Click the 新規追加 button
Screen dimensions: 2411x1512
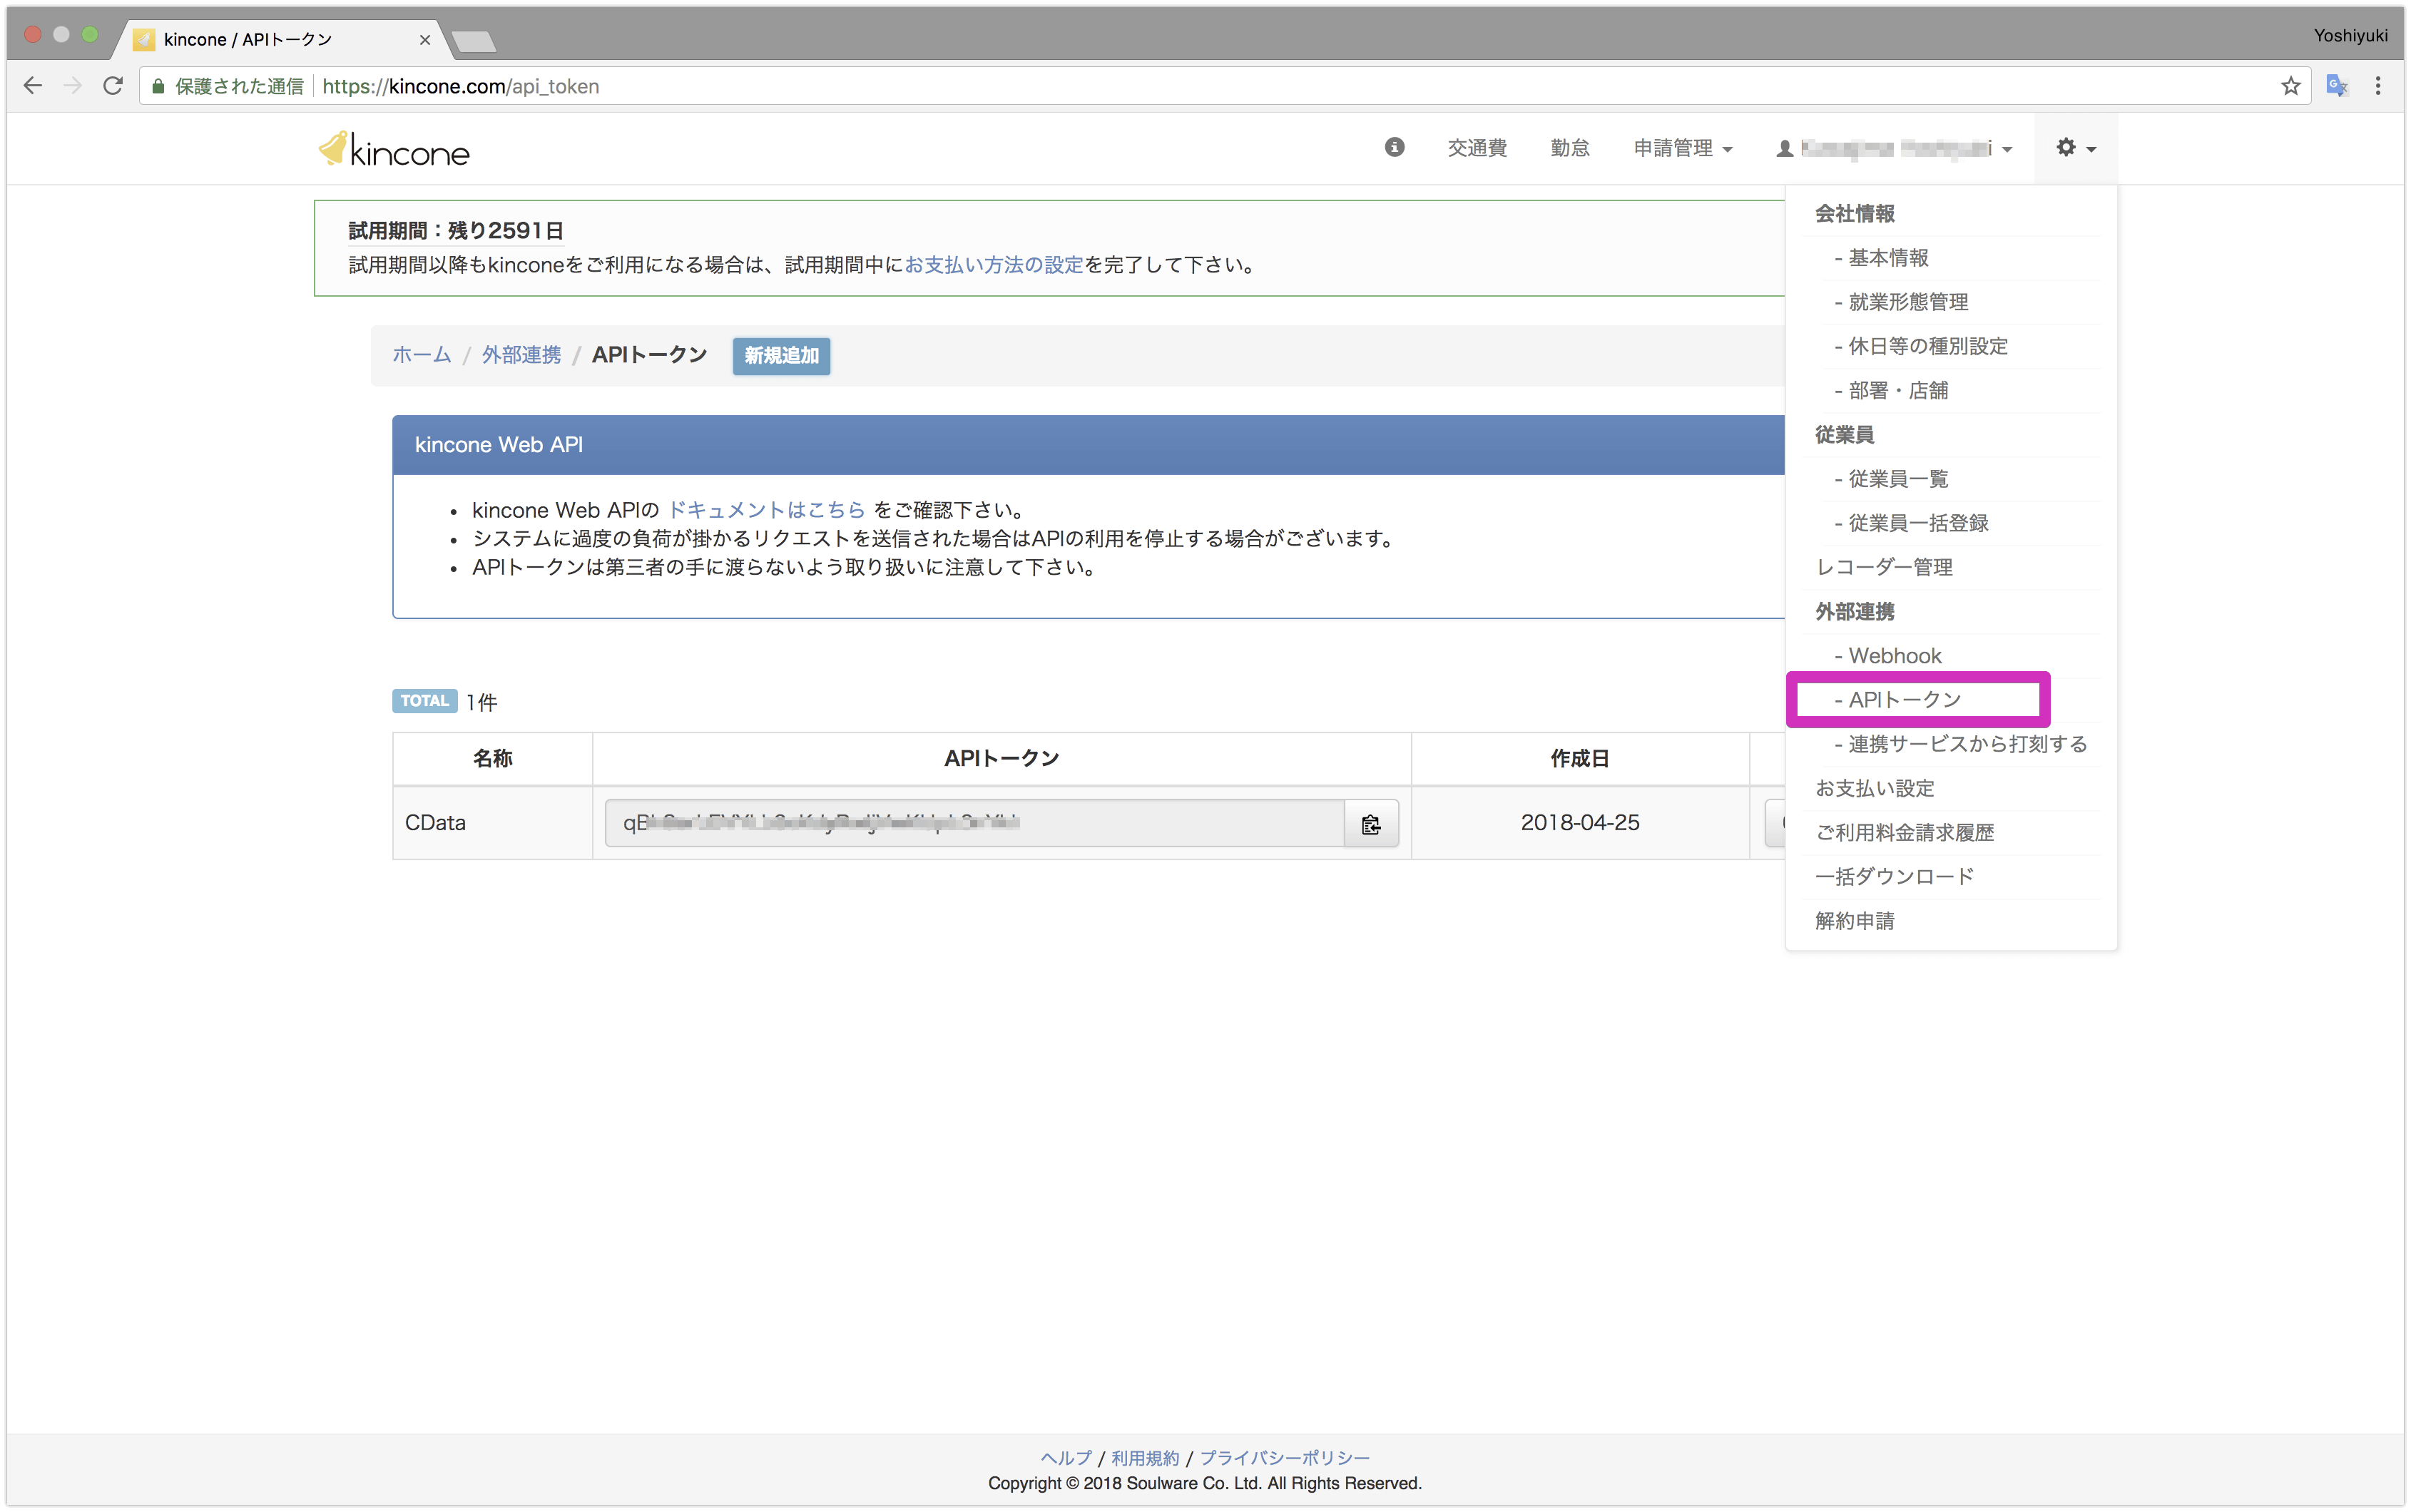(x=781, y=356)
